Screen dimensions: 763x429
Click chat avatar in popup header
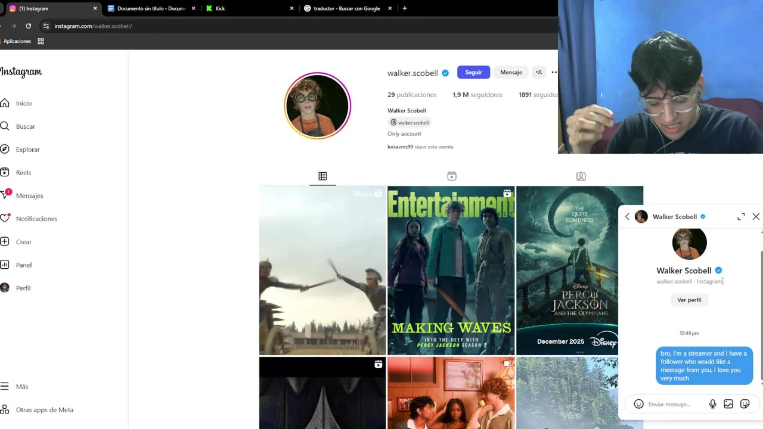[x=641, y=217]
